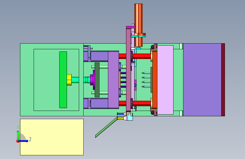Select the lower red tie bar

141,104
